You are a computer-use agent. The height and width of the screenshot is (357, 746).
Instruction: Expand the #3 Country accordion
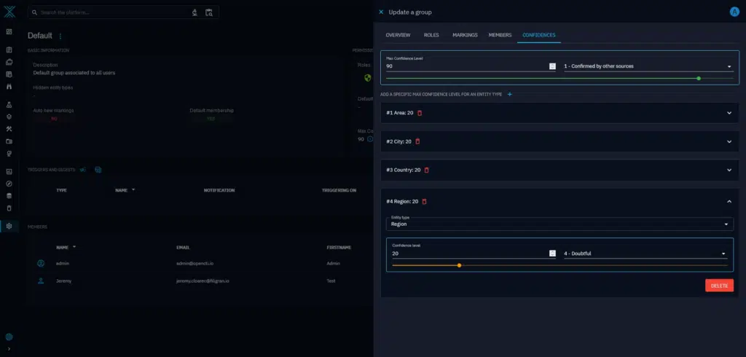click(729, 170)
